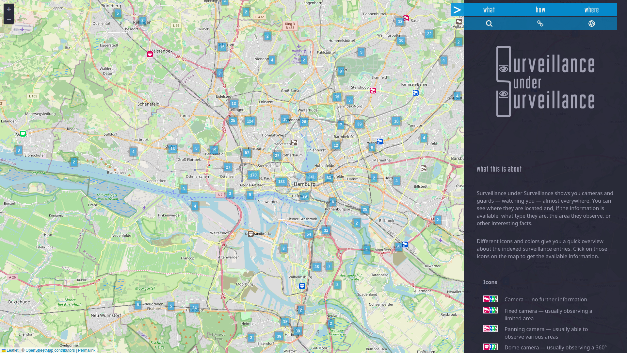Click the map zoom out button
Viewport: 627px width, 353px height.
[x=9, y=19]
